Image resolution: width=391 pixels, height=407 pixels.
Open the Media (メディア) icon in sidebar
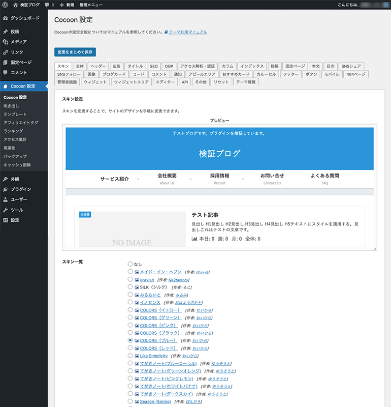(x=5, y=42)
